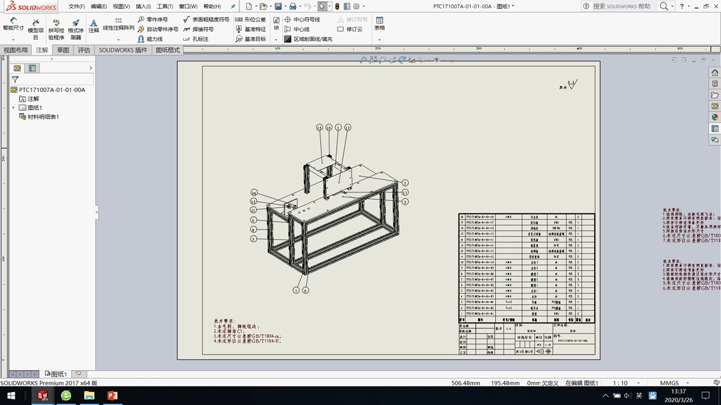Add a Revision Cloud (修订云)
The width and height of the screenshot is (721, 405).
coord(350,29)
